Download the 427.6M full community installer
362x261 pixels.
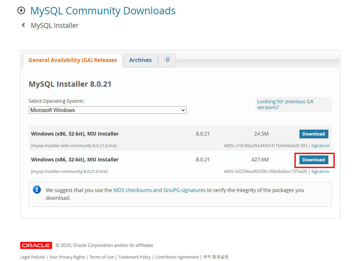click(x=313, y=160)
